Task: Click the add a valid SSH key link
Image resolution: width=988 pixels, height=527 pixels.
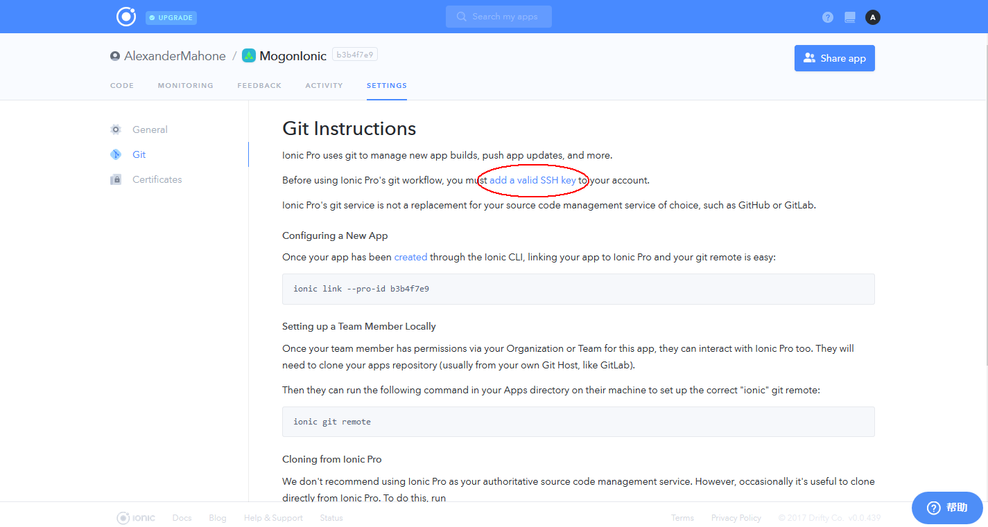Action: [532, 179]
